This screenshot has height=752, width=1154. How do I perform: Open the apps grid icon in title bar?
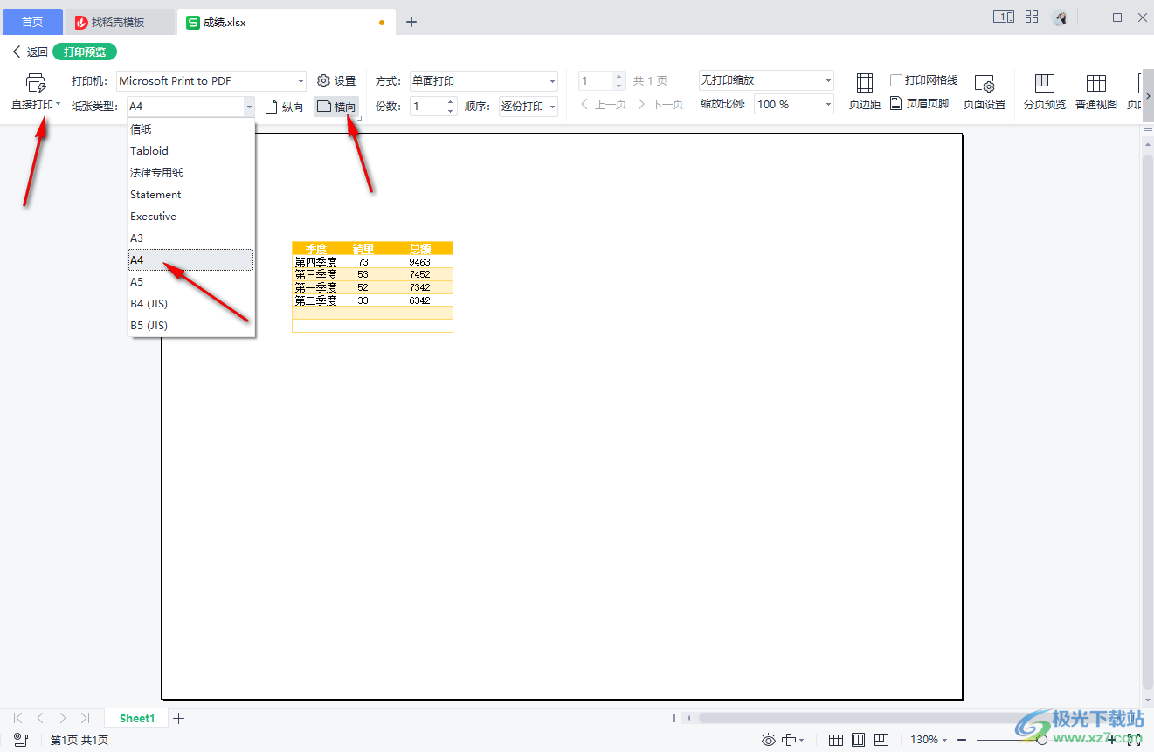coord(1032,17)
